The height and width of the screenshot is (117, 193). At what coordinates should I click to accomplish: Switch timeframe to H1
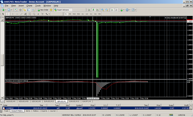(82, 14)
